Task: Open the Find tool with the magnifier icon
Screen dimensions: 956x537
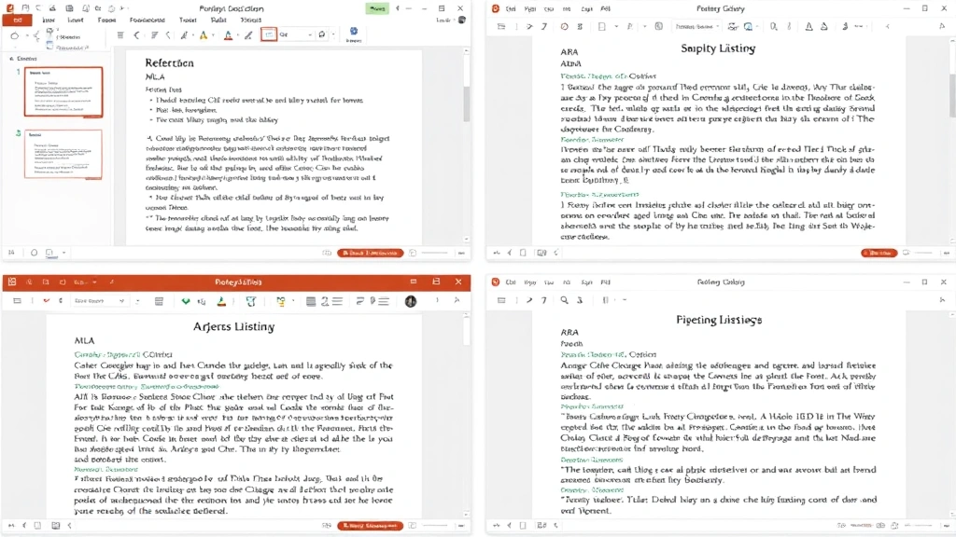Action: tap(564, 300)
